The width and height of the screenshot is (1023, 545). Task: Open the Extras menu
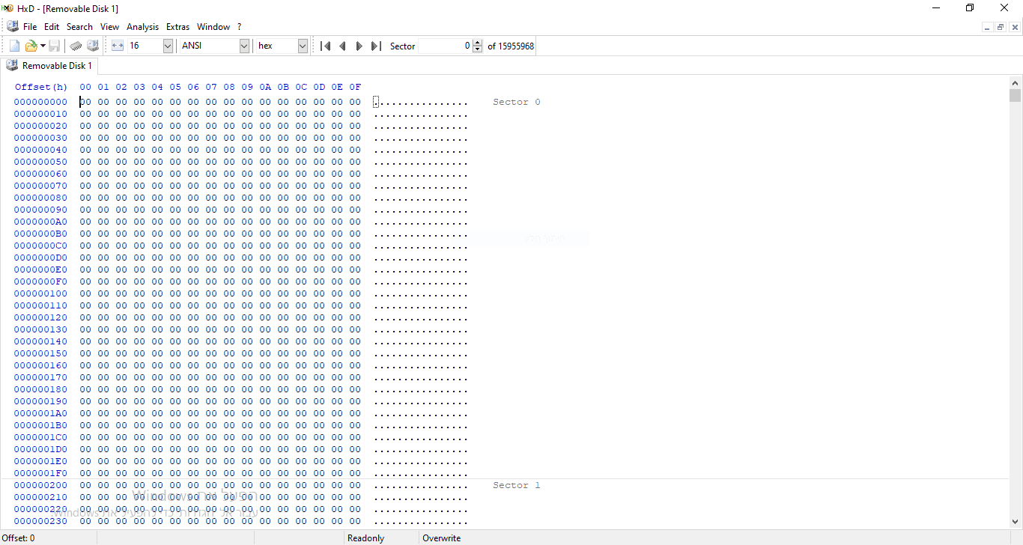click(x=177, y=26)
